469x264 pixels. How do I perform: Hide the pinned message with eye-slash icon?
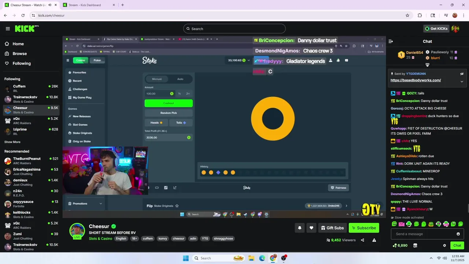coord(462,74)
